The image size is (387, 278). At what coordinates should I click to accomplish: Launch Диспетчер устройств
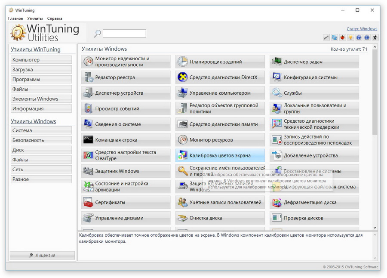tap(126, 93)
